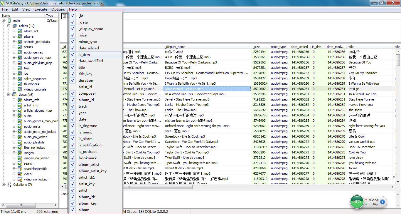Sort by _size column header

[260, 47]
